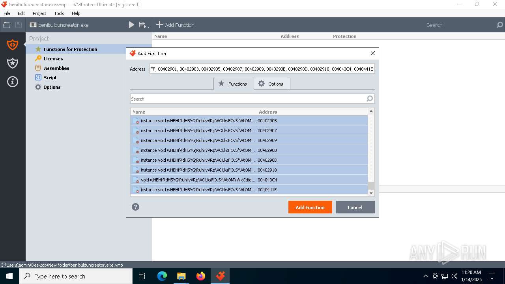Click the Windows Start button
Screen dimensions: 505x284
[x=9, y=277]
